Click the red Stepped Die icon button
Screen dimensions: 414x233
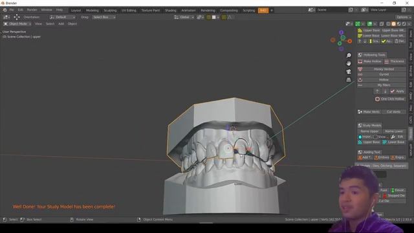click(394, 195)
